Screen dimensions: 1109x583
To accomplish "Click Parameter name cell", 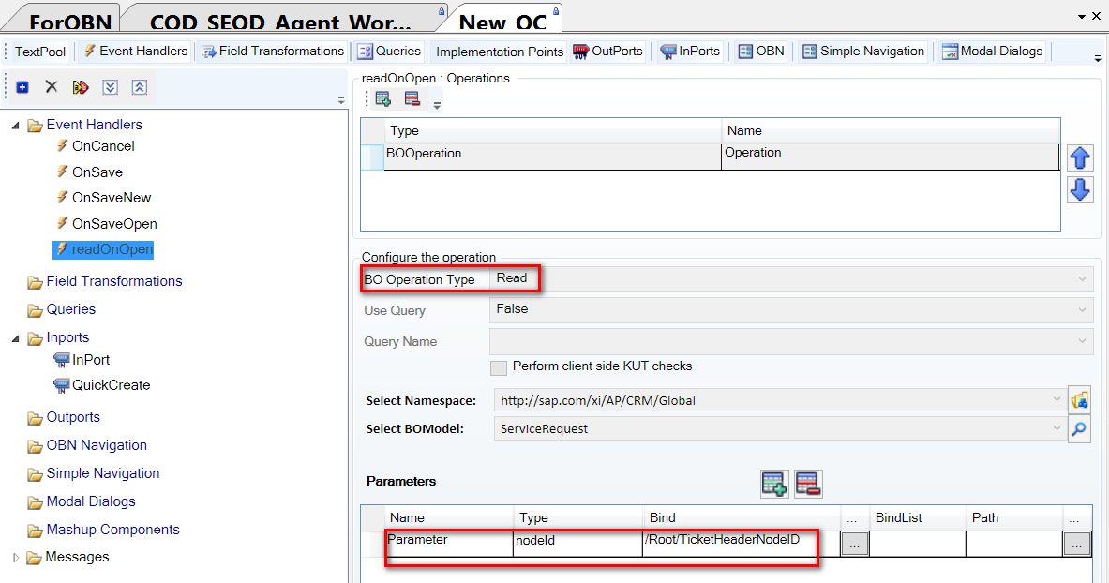I will 449,544.
